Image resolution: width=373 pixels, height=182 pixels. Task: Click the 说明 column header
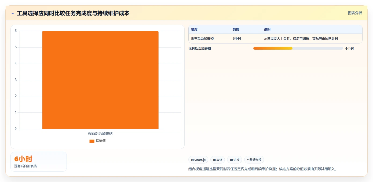tap(267, 30)
